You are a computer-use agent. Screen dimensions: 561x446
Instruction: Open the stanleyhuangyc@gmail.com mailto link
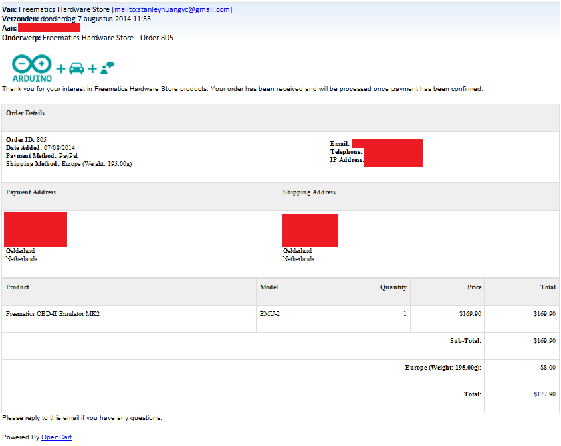pyautogui.click(x=172, y=9)
